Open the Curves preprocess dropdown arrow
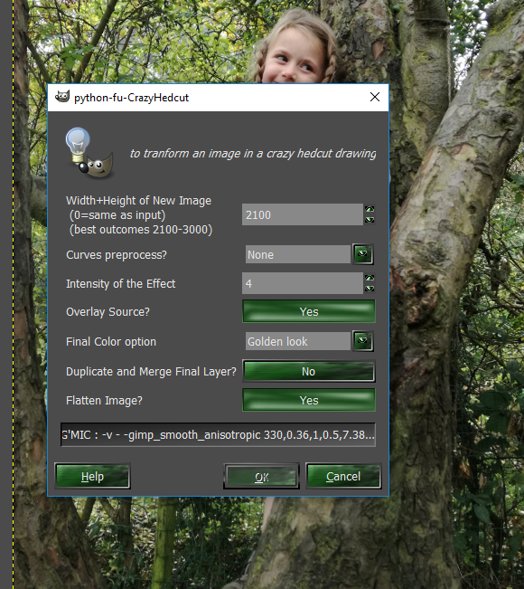This screenshot has width=524, height=589. coord(362,254)
